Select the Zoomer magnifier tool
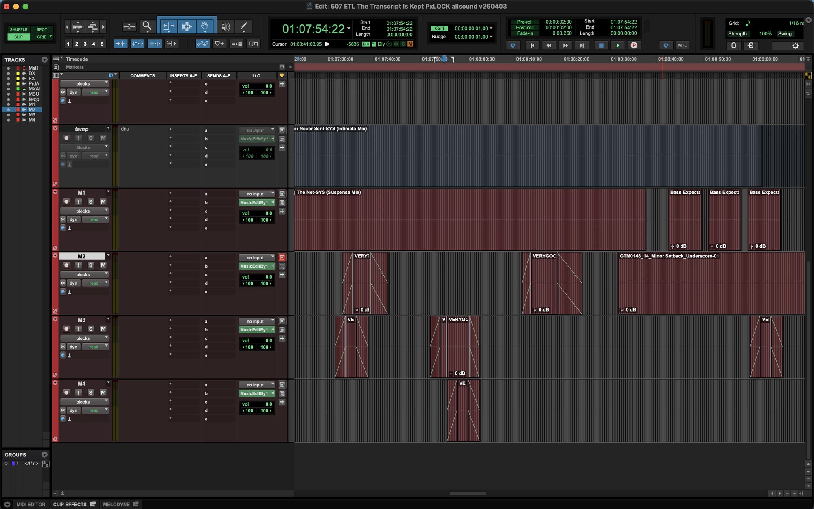This screenshot has height=509, width=814. (147, 26)
